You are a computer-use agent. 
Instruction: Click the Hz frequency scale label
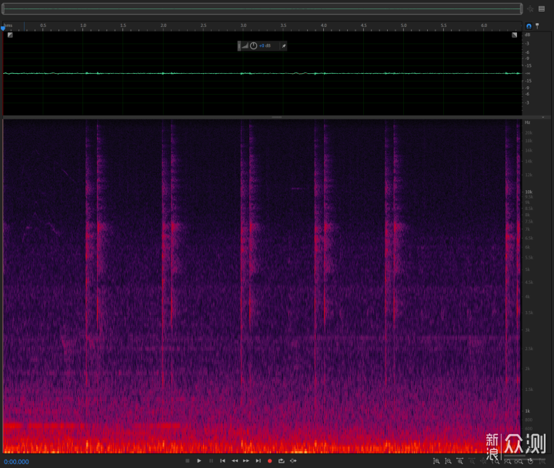528,122
